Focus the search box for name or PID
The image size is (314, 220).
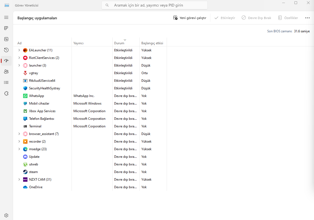pyautogui.click(x=154, y=5)
